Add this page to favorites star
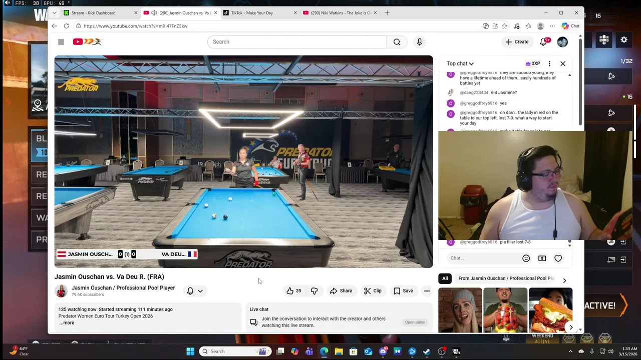 [504, 26]
